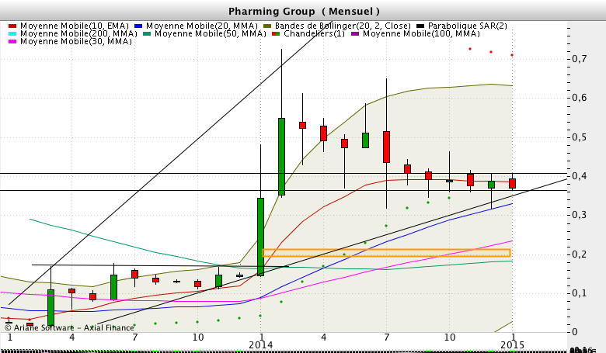606x353 pixels.
Task: Select the 'Moyenne Mobile(50, MMA)' legend label
Action: pyautogui.click(x=211, y=33)
